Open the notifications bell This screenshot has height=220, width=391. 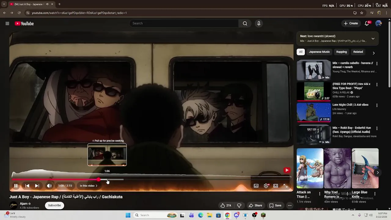coord(367,24)
